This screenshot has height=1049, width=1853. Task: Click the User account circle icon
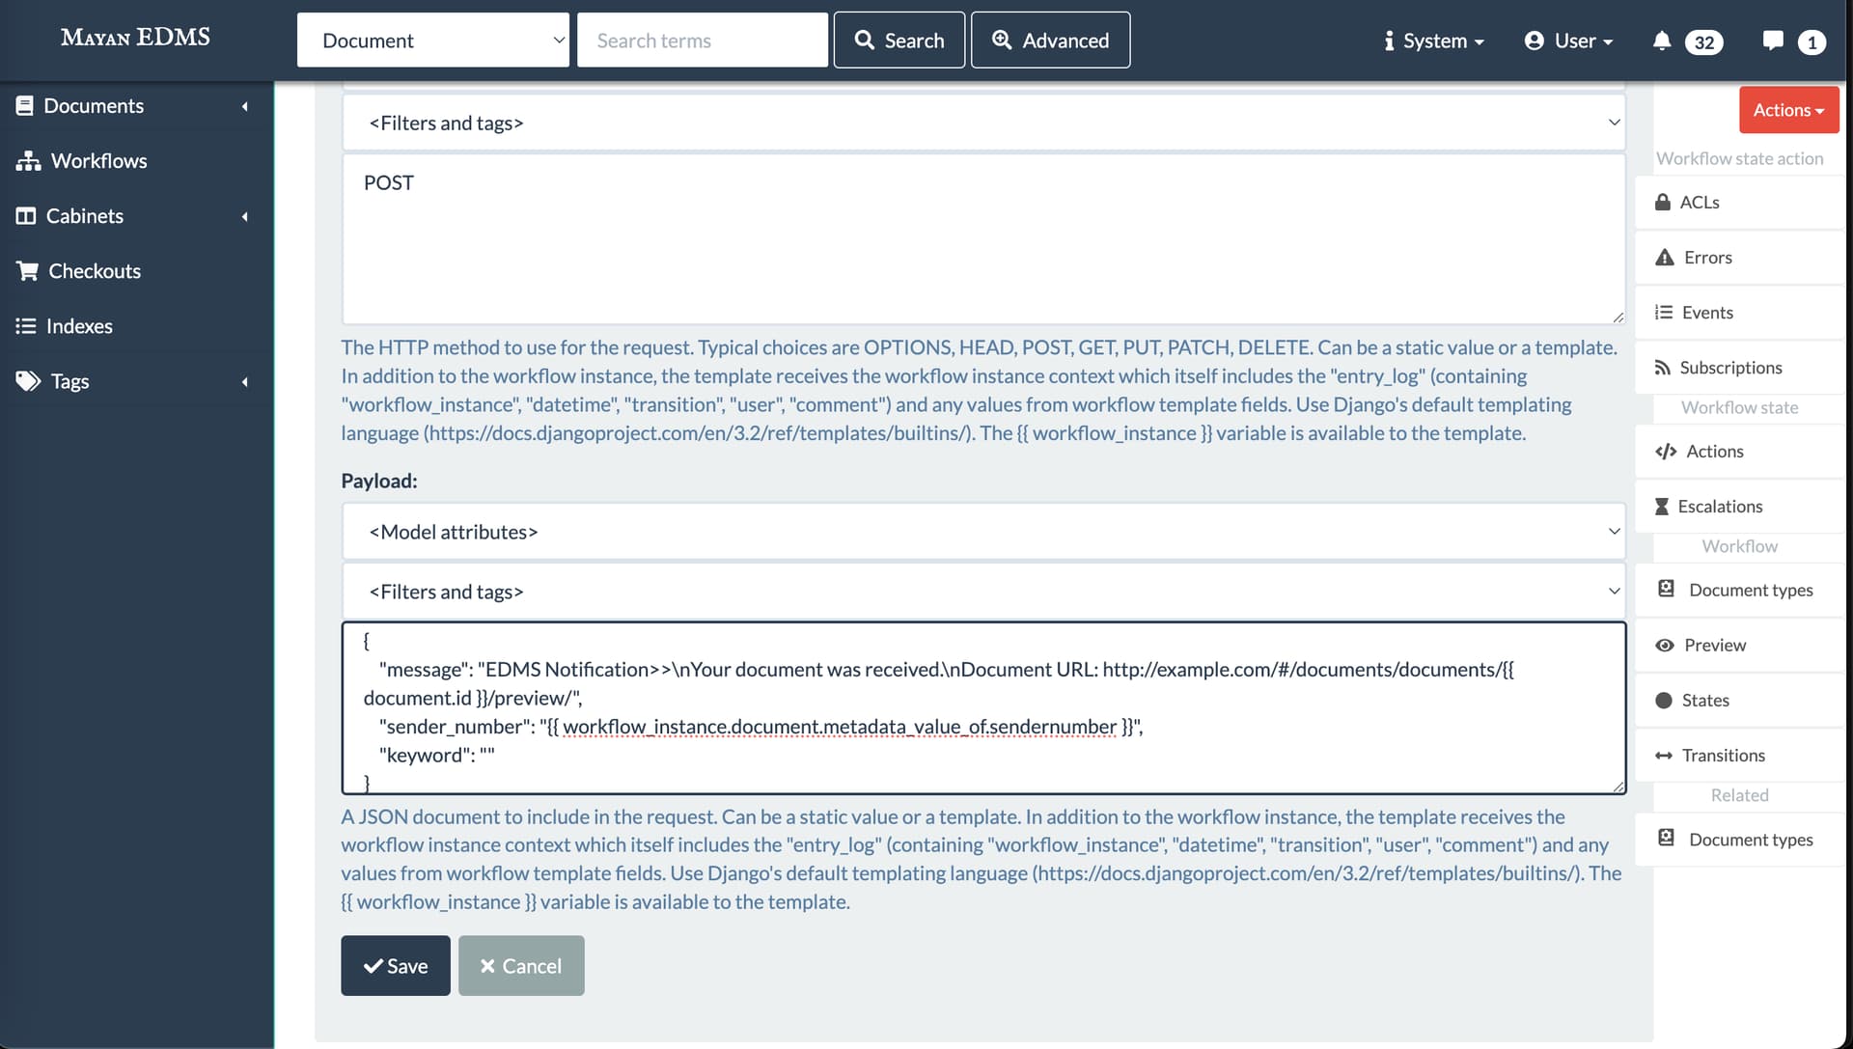click(1535, 41)
